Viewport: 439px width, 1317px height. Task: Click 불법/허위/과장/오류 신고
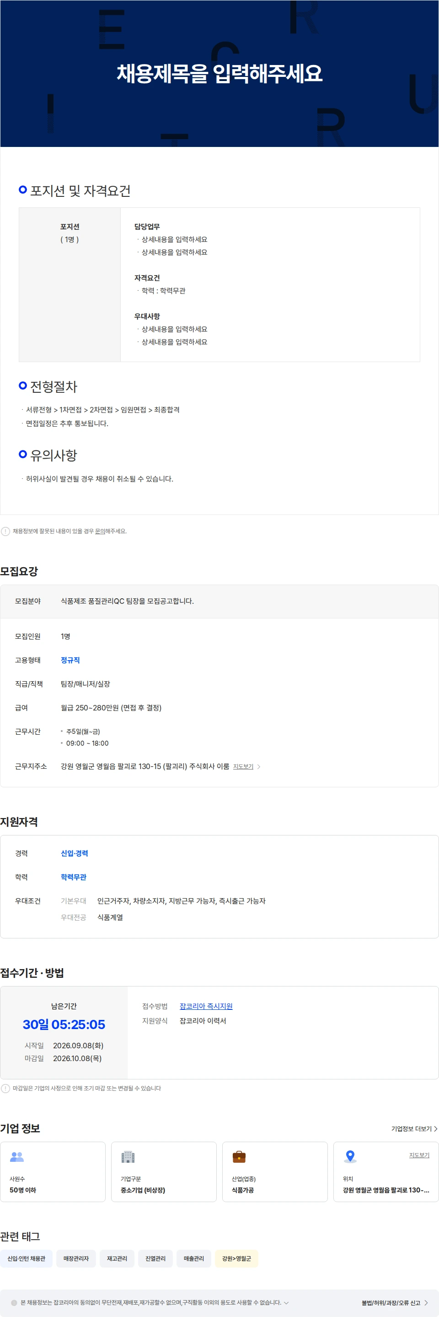click(395, 1303)
